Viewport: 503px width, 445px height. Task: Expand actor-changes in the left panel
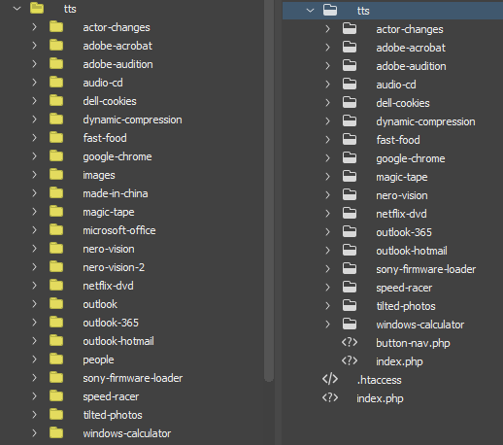tap(34, 27)
